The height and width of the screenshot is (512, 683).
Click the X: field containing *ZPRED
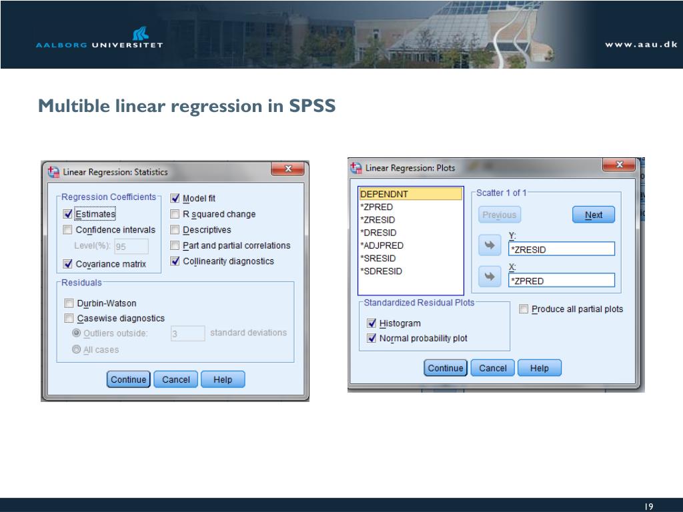(562, 281)
